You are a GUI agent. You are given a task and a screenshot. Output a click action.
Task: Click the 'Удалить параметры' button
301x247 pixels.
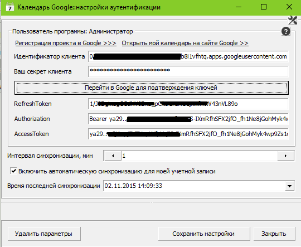click(44, 234)
